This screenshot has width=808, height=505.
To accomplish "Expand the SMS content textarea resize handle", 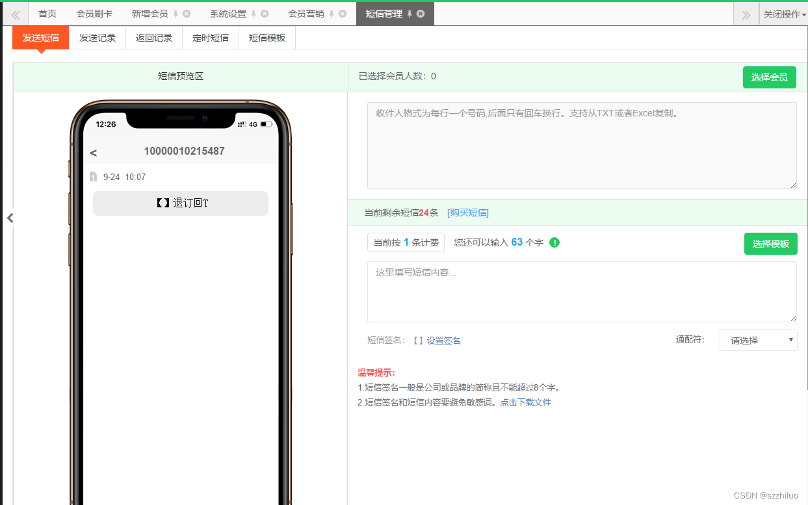I will (794, 318).
